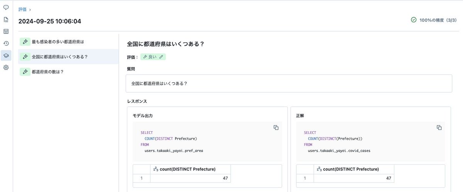Image resolution: width=463 pixels, height=192 pixels.
Task: Open the chat icon in the sidebar
Action: (x=6, y=7)
